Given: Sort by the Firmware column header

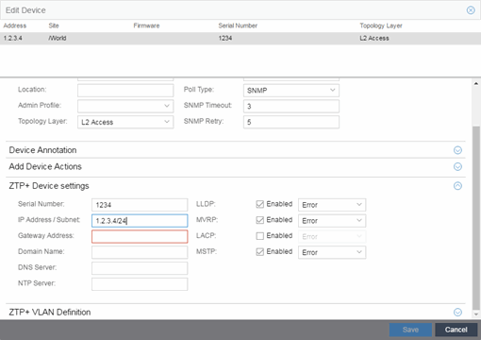Looking at the screenshot, I should (146, 25).
